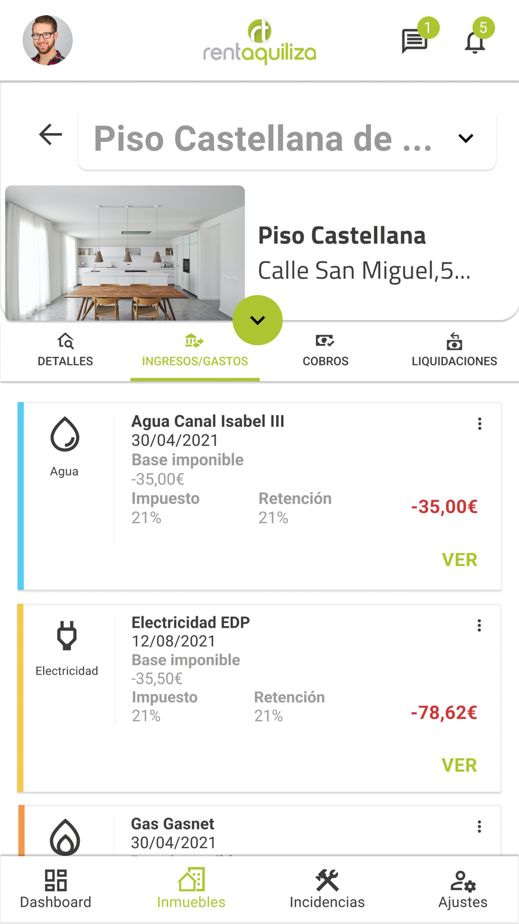
Task: Tap the Gas flame icon
Action: (65, 837)
